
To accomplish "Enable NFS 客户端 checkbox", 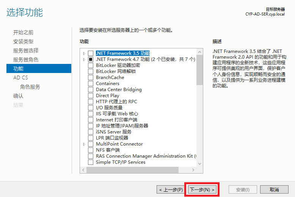I will (91, 150).
